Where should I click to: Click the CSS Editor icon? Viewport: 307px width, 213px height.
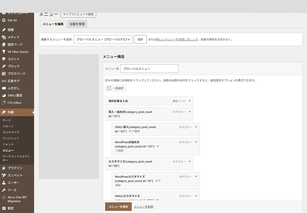pos(4,103)
